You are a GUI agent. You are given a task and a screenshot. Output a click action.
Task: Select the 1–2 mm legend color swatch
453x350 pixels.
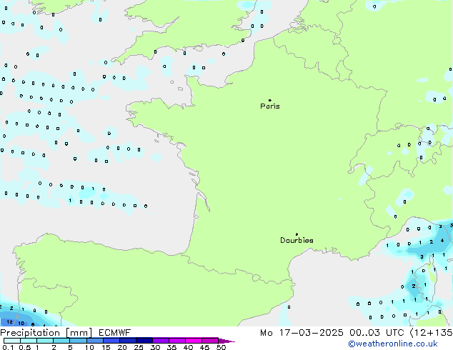click(45, 341)
